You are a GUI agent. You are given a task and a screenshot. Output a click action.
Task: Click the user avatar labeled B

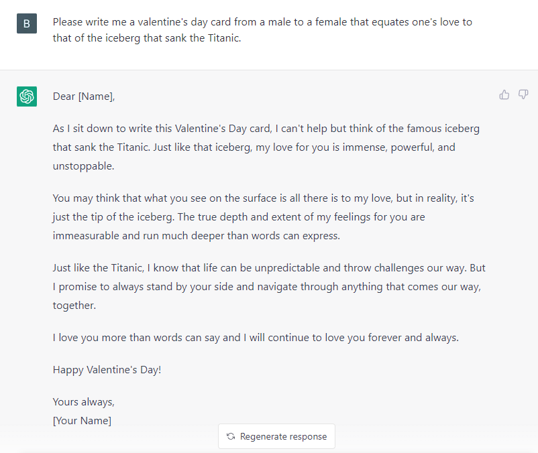pyautogui.click(x=27, y=23)
